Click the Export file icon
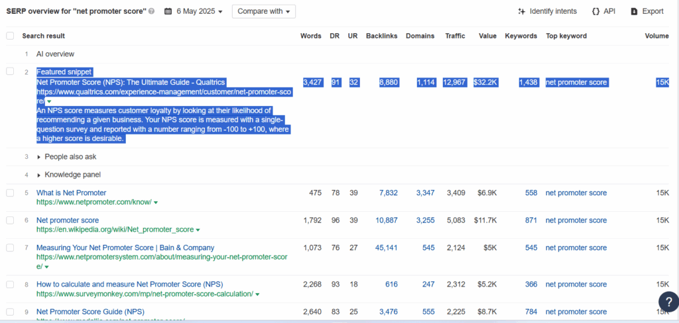The image size is (679, 323). pyautogui.click(x=634, y=12)
